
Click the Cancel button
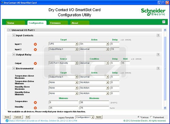(18, 117)
